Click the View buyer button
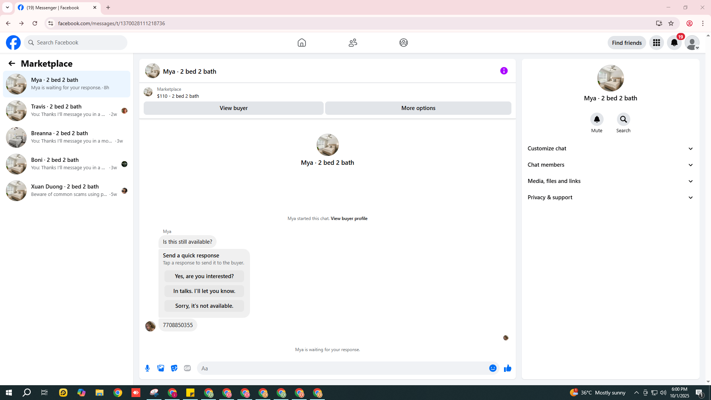 click(x=233, y=108)
